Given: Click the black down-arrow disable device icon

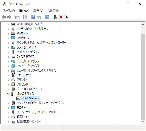Looking at the screenshot, I should pos(67,17).
